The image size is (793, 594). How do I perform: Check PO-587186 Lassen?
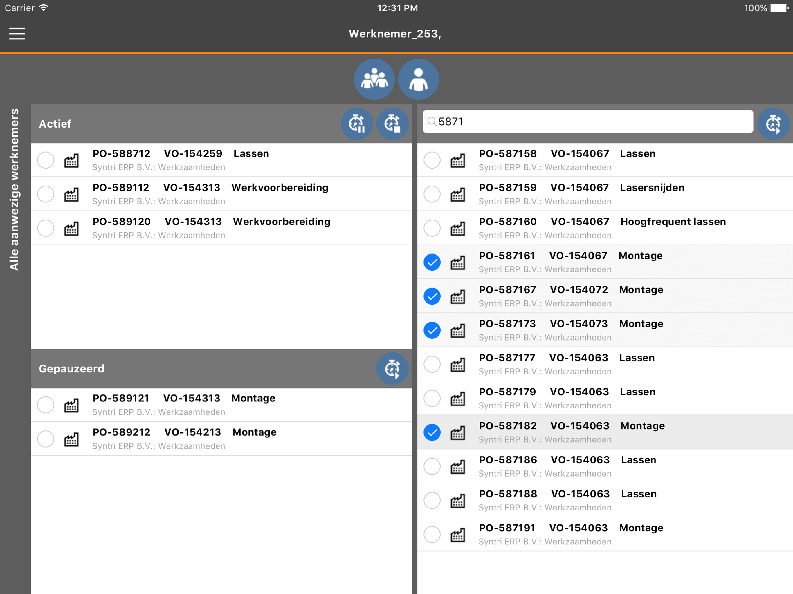click(x=432, y=466)
